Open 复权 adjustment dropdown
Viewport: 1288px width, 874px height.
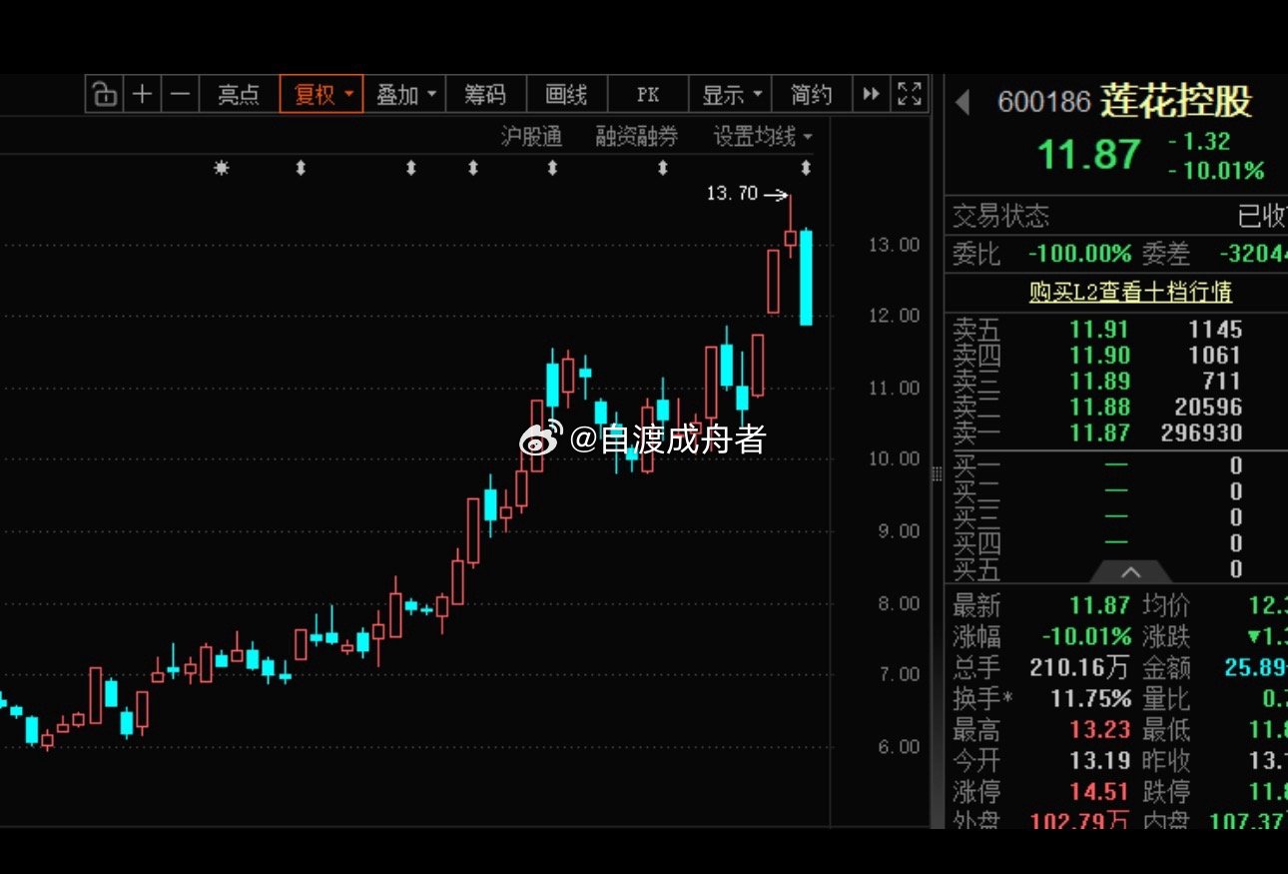[322, 95]
